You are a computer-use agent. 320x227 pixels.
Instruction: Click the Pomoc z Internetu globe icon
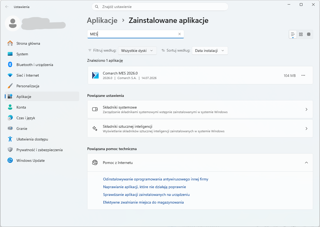(x=95, y=163)
